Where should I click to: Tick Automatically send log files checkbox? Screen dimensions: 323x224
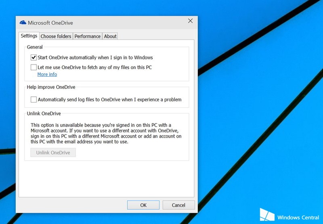34,99
